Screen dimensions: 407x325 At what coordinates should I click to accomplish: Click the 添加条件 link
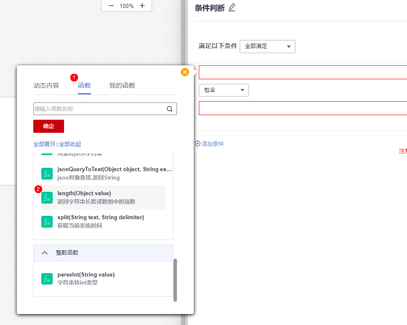pos(213,144)
